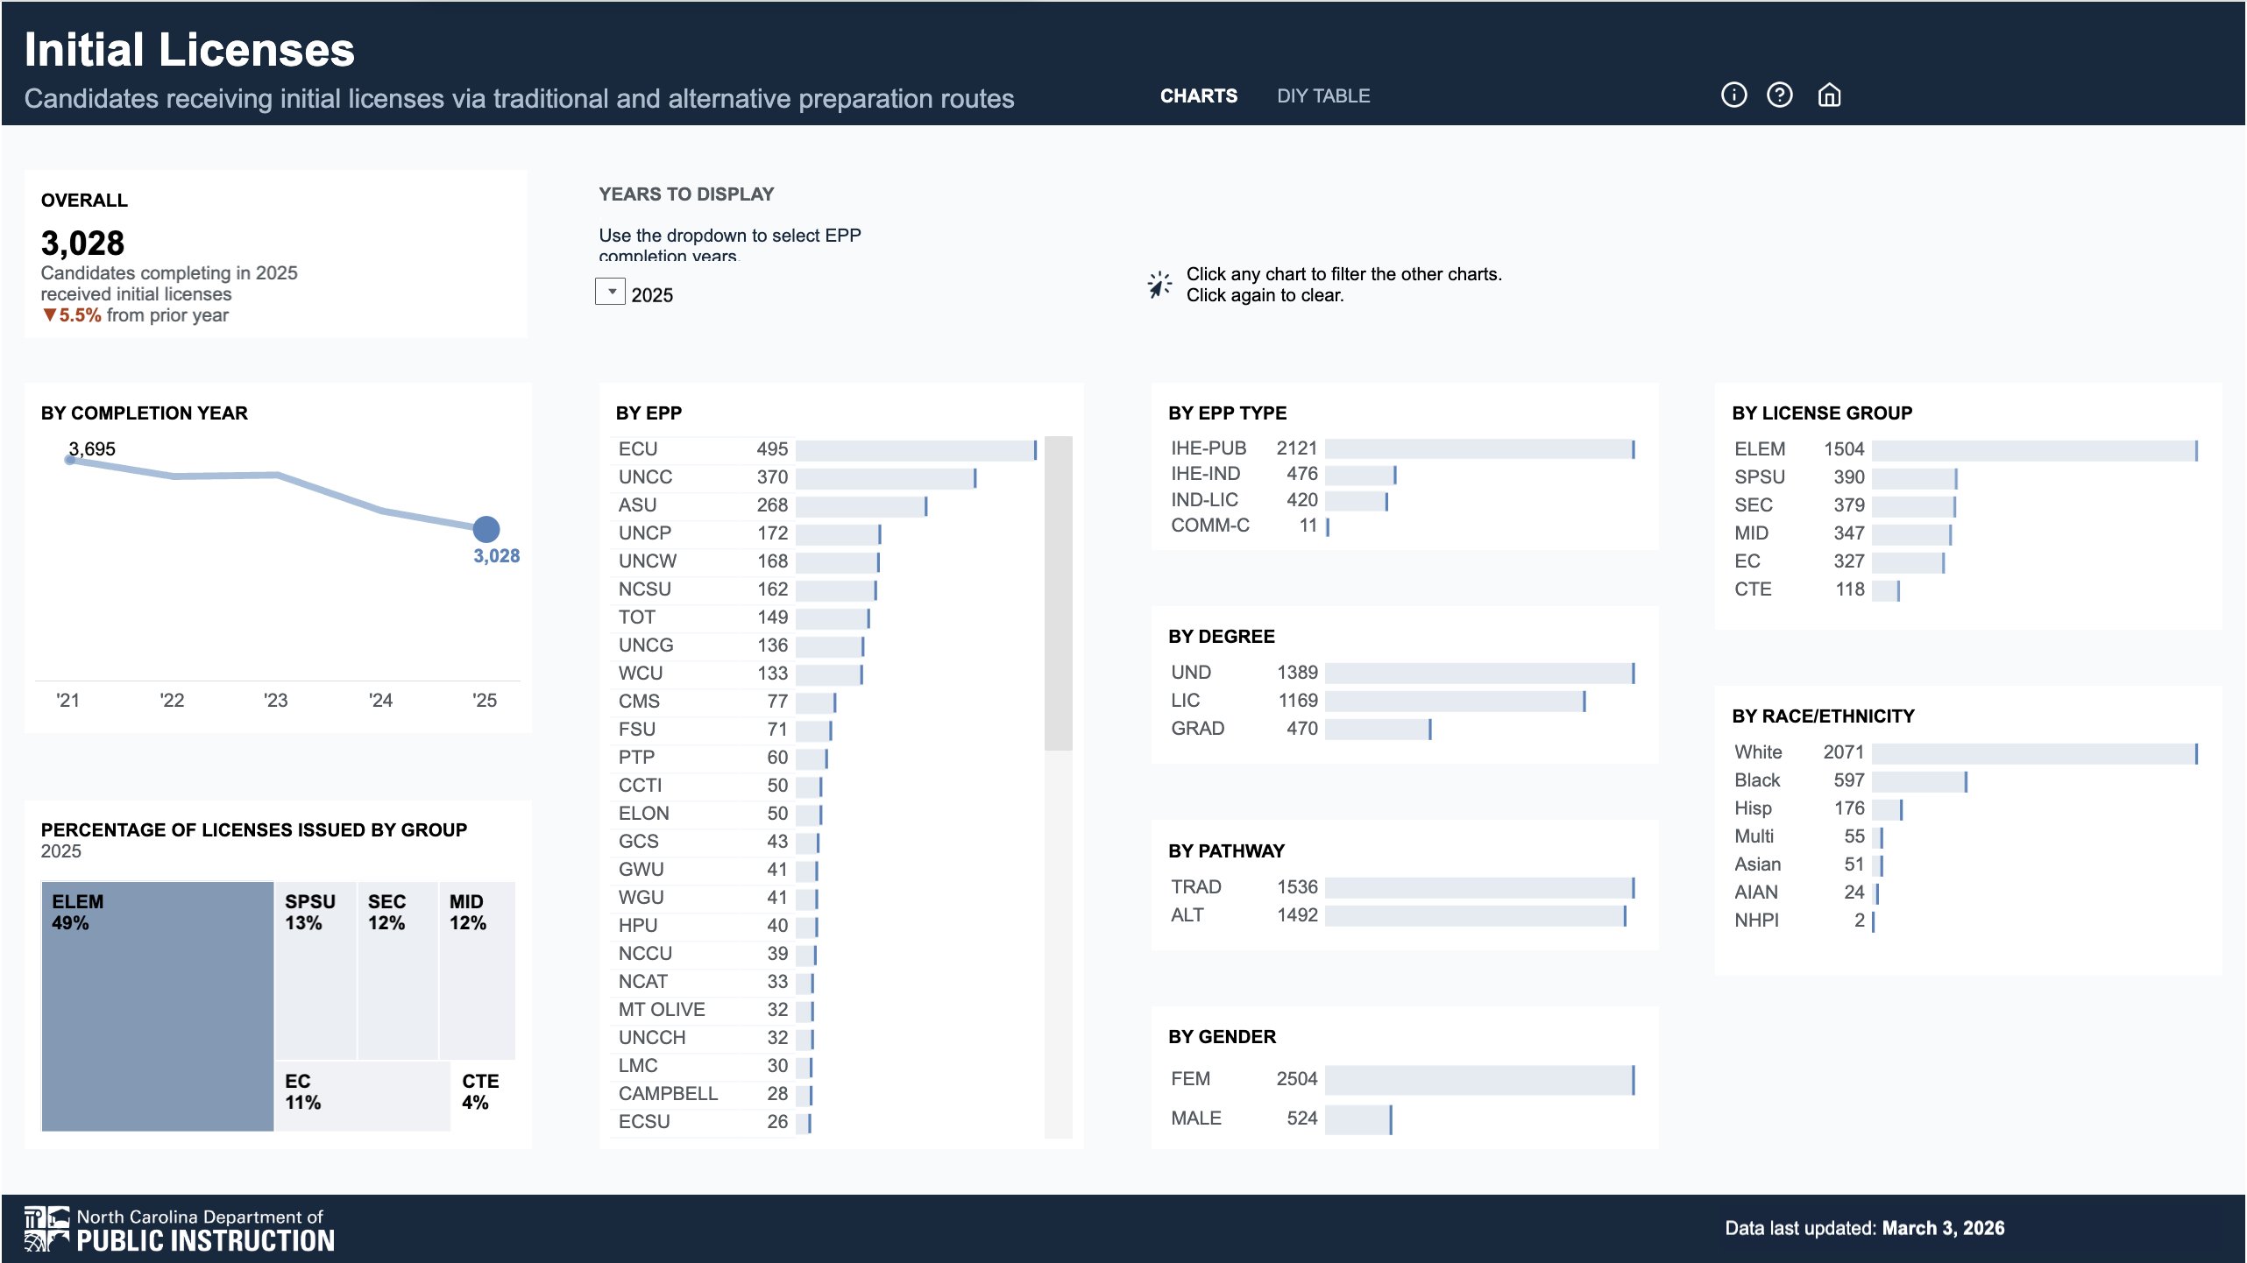The height and width of the screenshot is (1263, 2247).
Task: Filter by TRAD pathway row
Action: click(x=1478, y=887)
